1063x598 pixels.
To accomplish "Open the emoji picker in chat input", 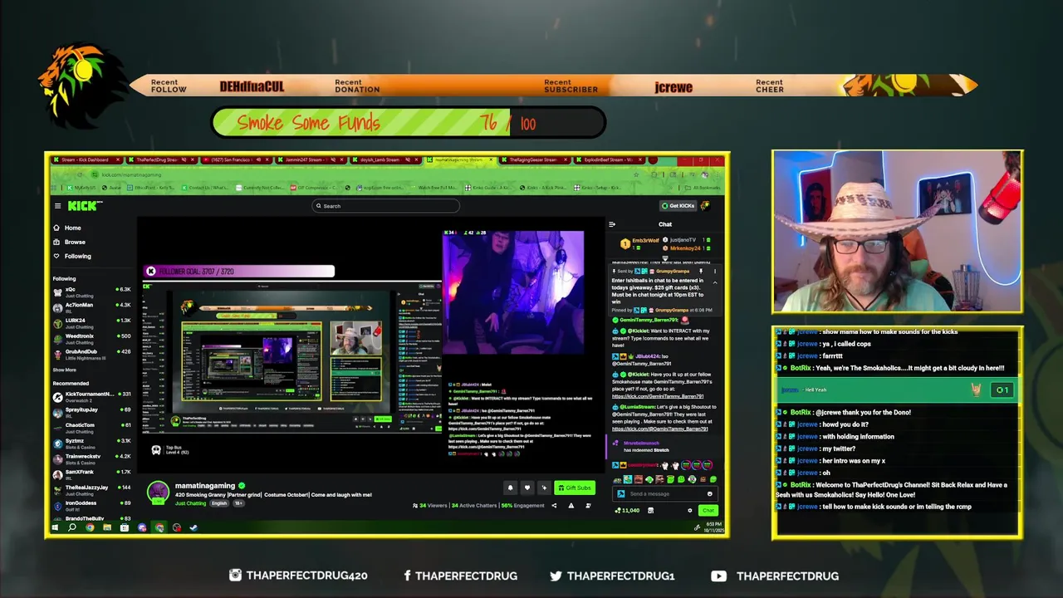I will 710,493.
